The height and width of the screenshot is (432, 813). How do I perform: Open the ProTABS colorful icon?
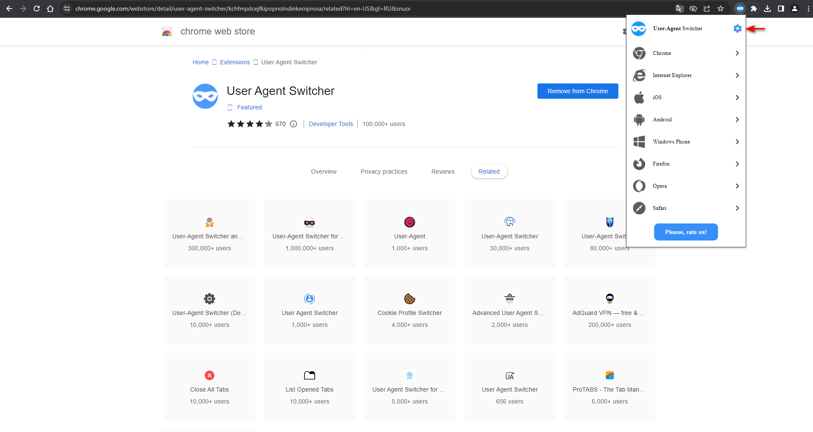coord(610,375)
